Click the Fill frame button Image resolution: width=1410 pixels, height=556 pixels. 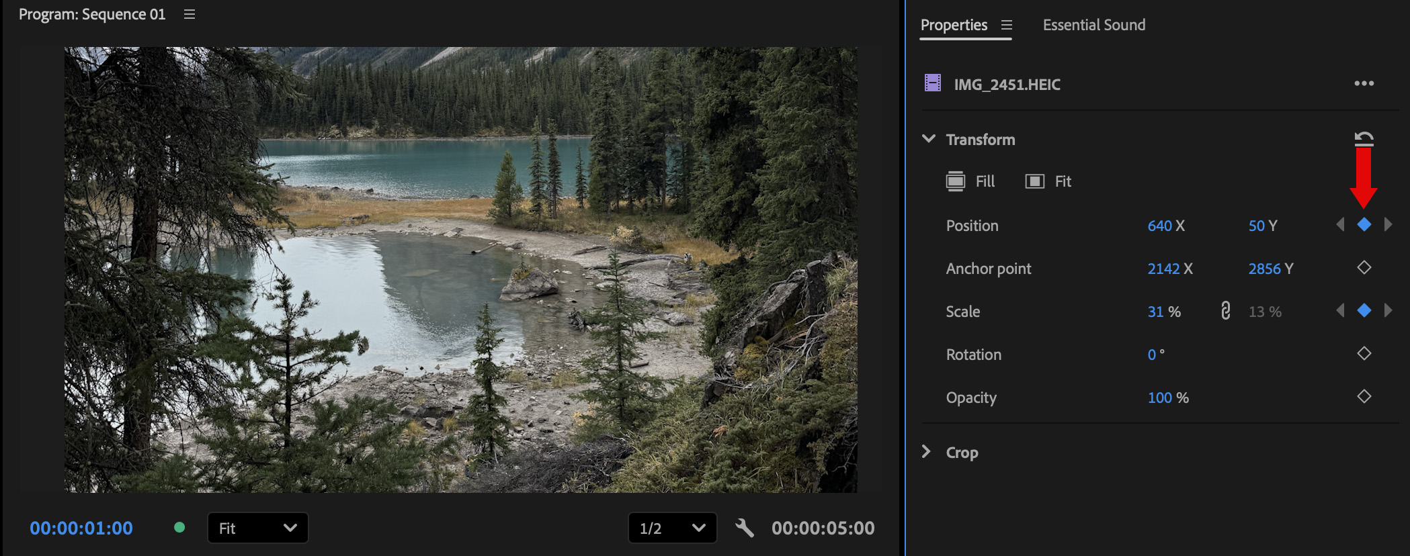[970, 181]
